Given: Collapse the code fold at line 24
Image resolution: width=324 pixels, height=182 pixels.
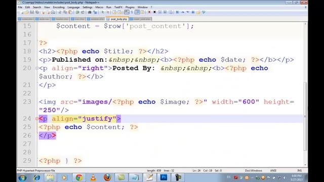Looking at the screenshot, I should click(x=37, y=119).
